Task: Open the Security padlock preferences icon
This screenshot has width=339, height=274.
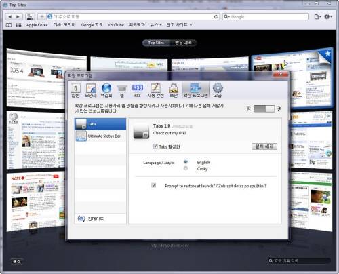Action: [x=174, y=90]
